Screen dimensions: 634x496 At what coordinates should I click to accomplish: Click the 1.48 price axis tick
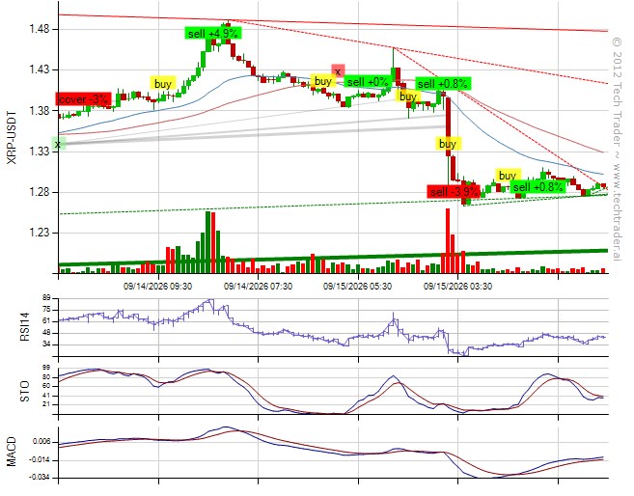tap(39, 29)
